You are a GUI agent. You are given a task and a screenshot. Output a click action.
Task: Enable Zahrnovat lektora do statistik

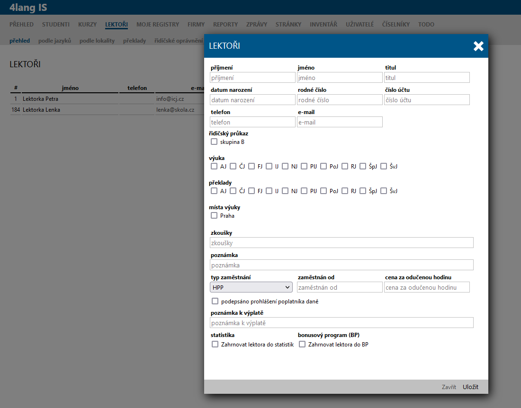pos(215,344)
